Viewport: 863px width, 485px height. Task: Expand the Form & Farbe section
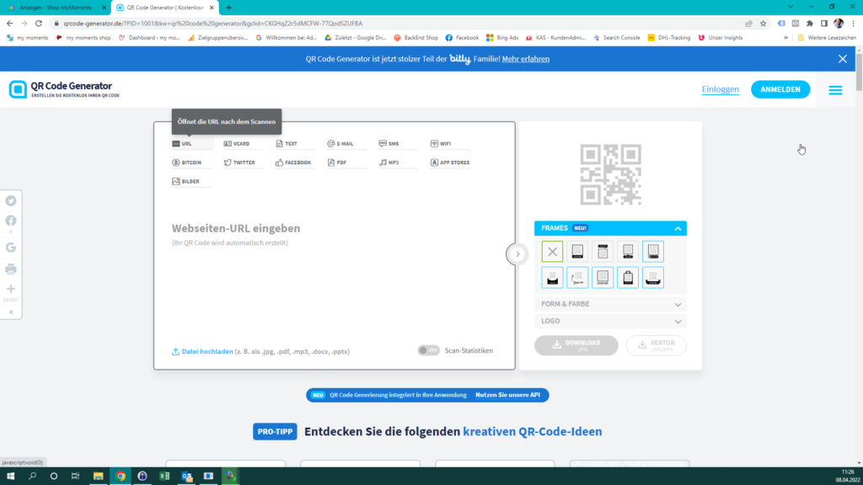610,304
